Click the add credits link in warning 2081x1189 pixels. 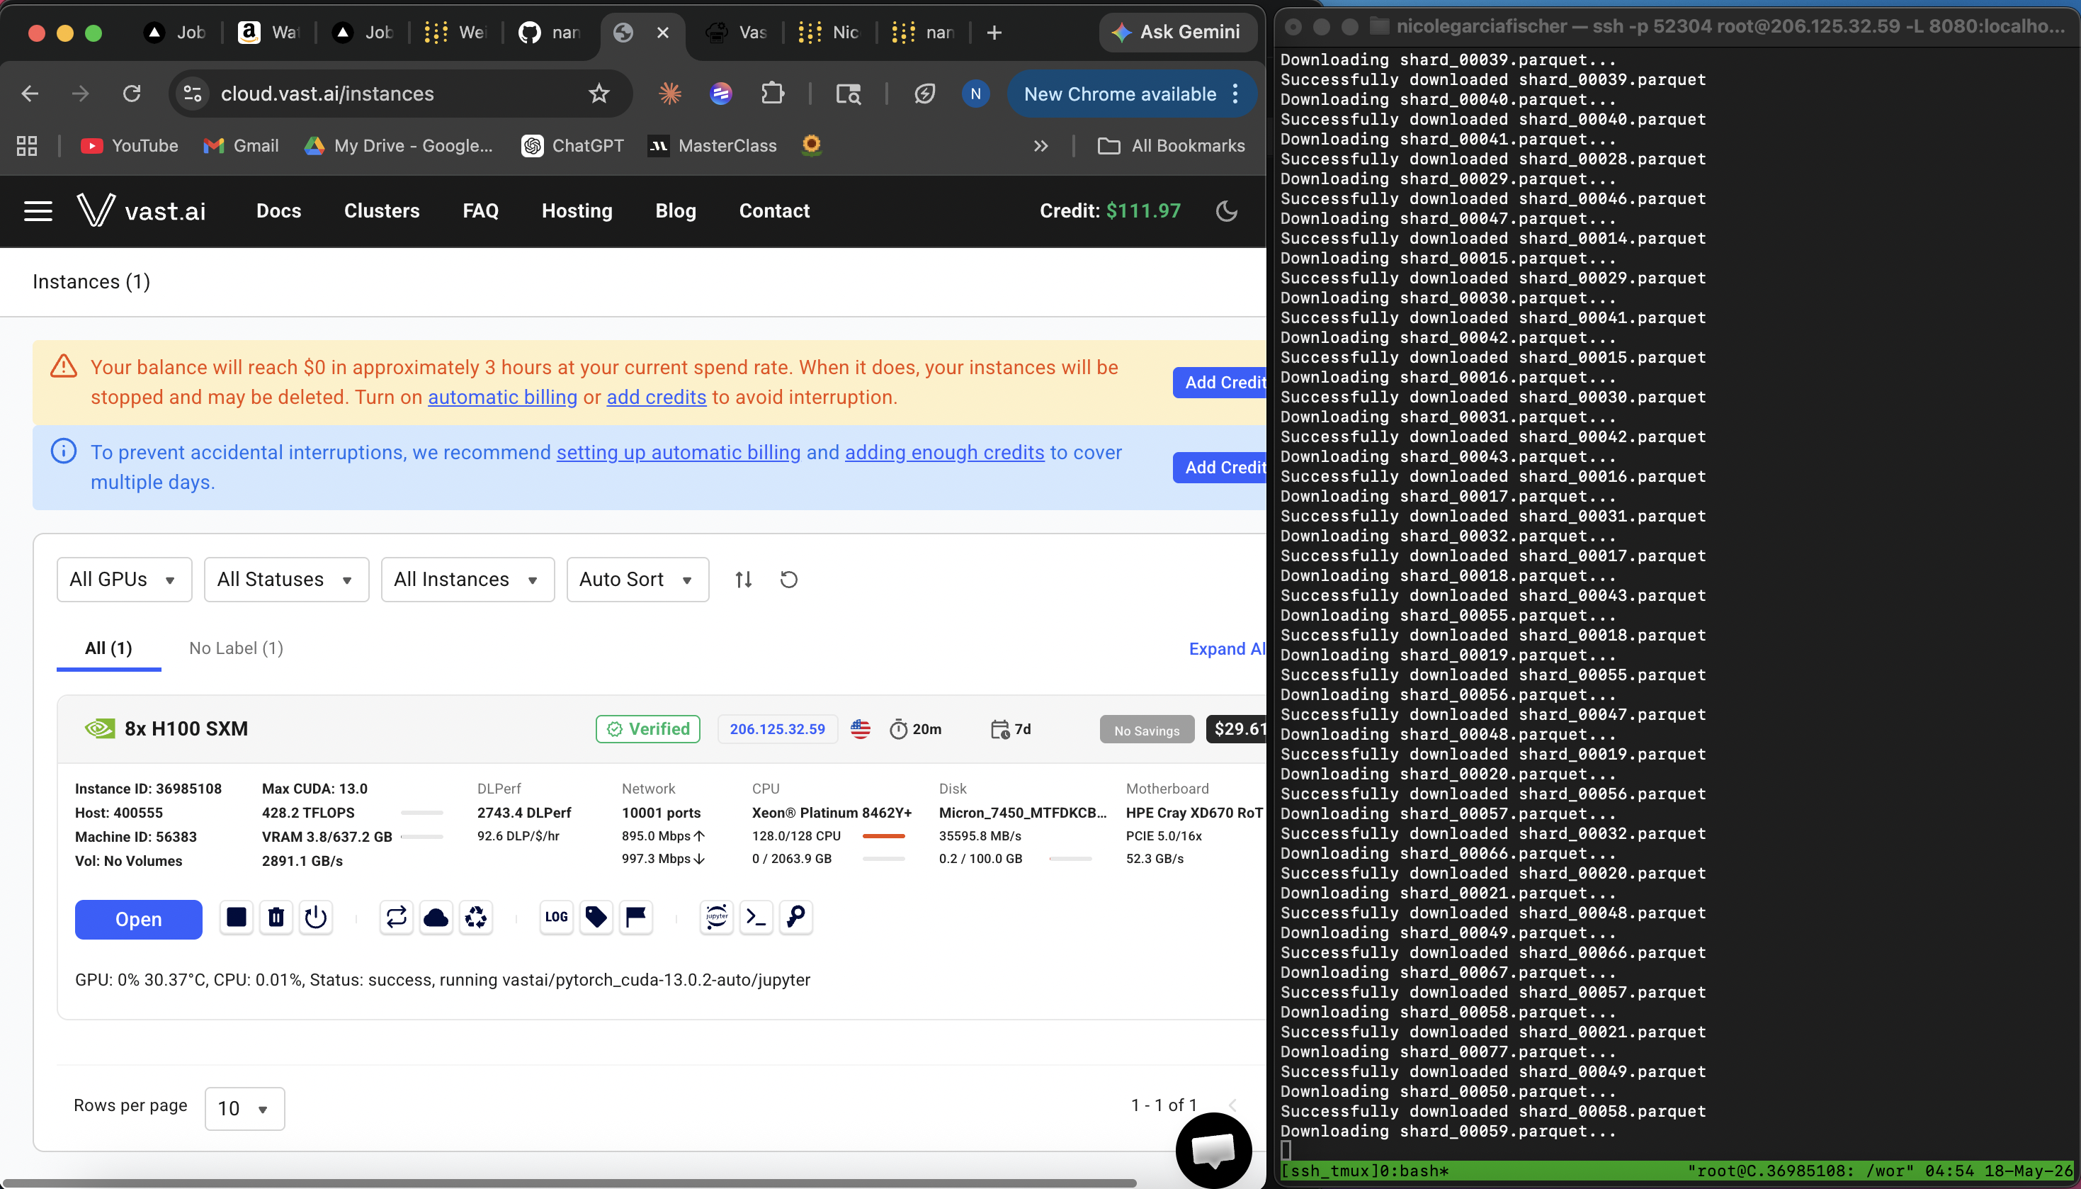pos(657,398)
